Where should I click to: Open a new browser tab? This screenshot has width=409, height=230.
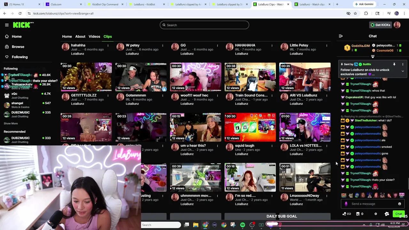[337, 4]
